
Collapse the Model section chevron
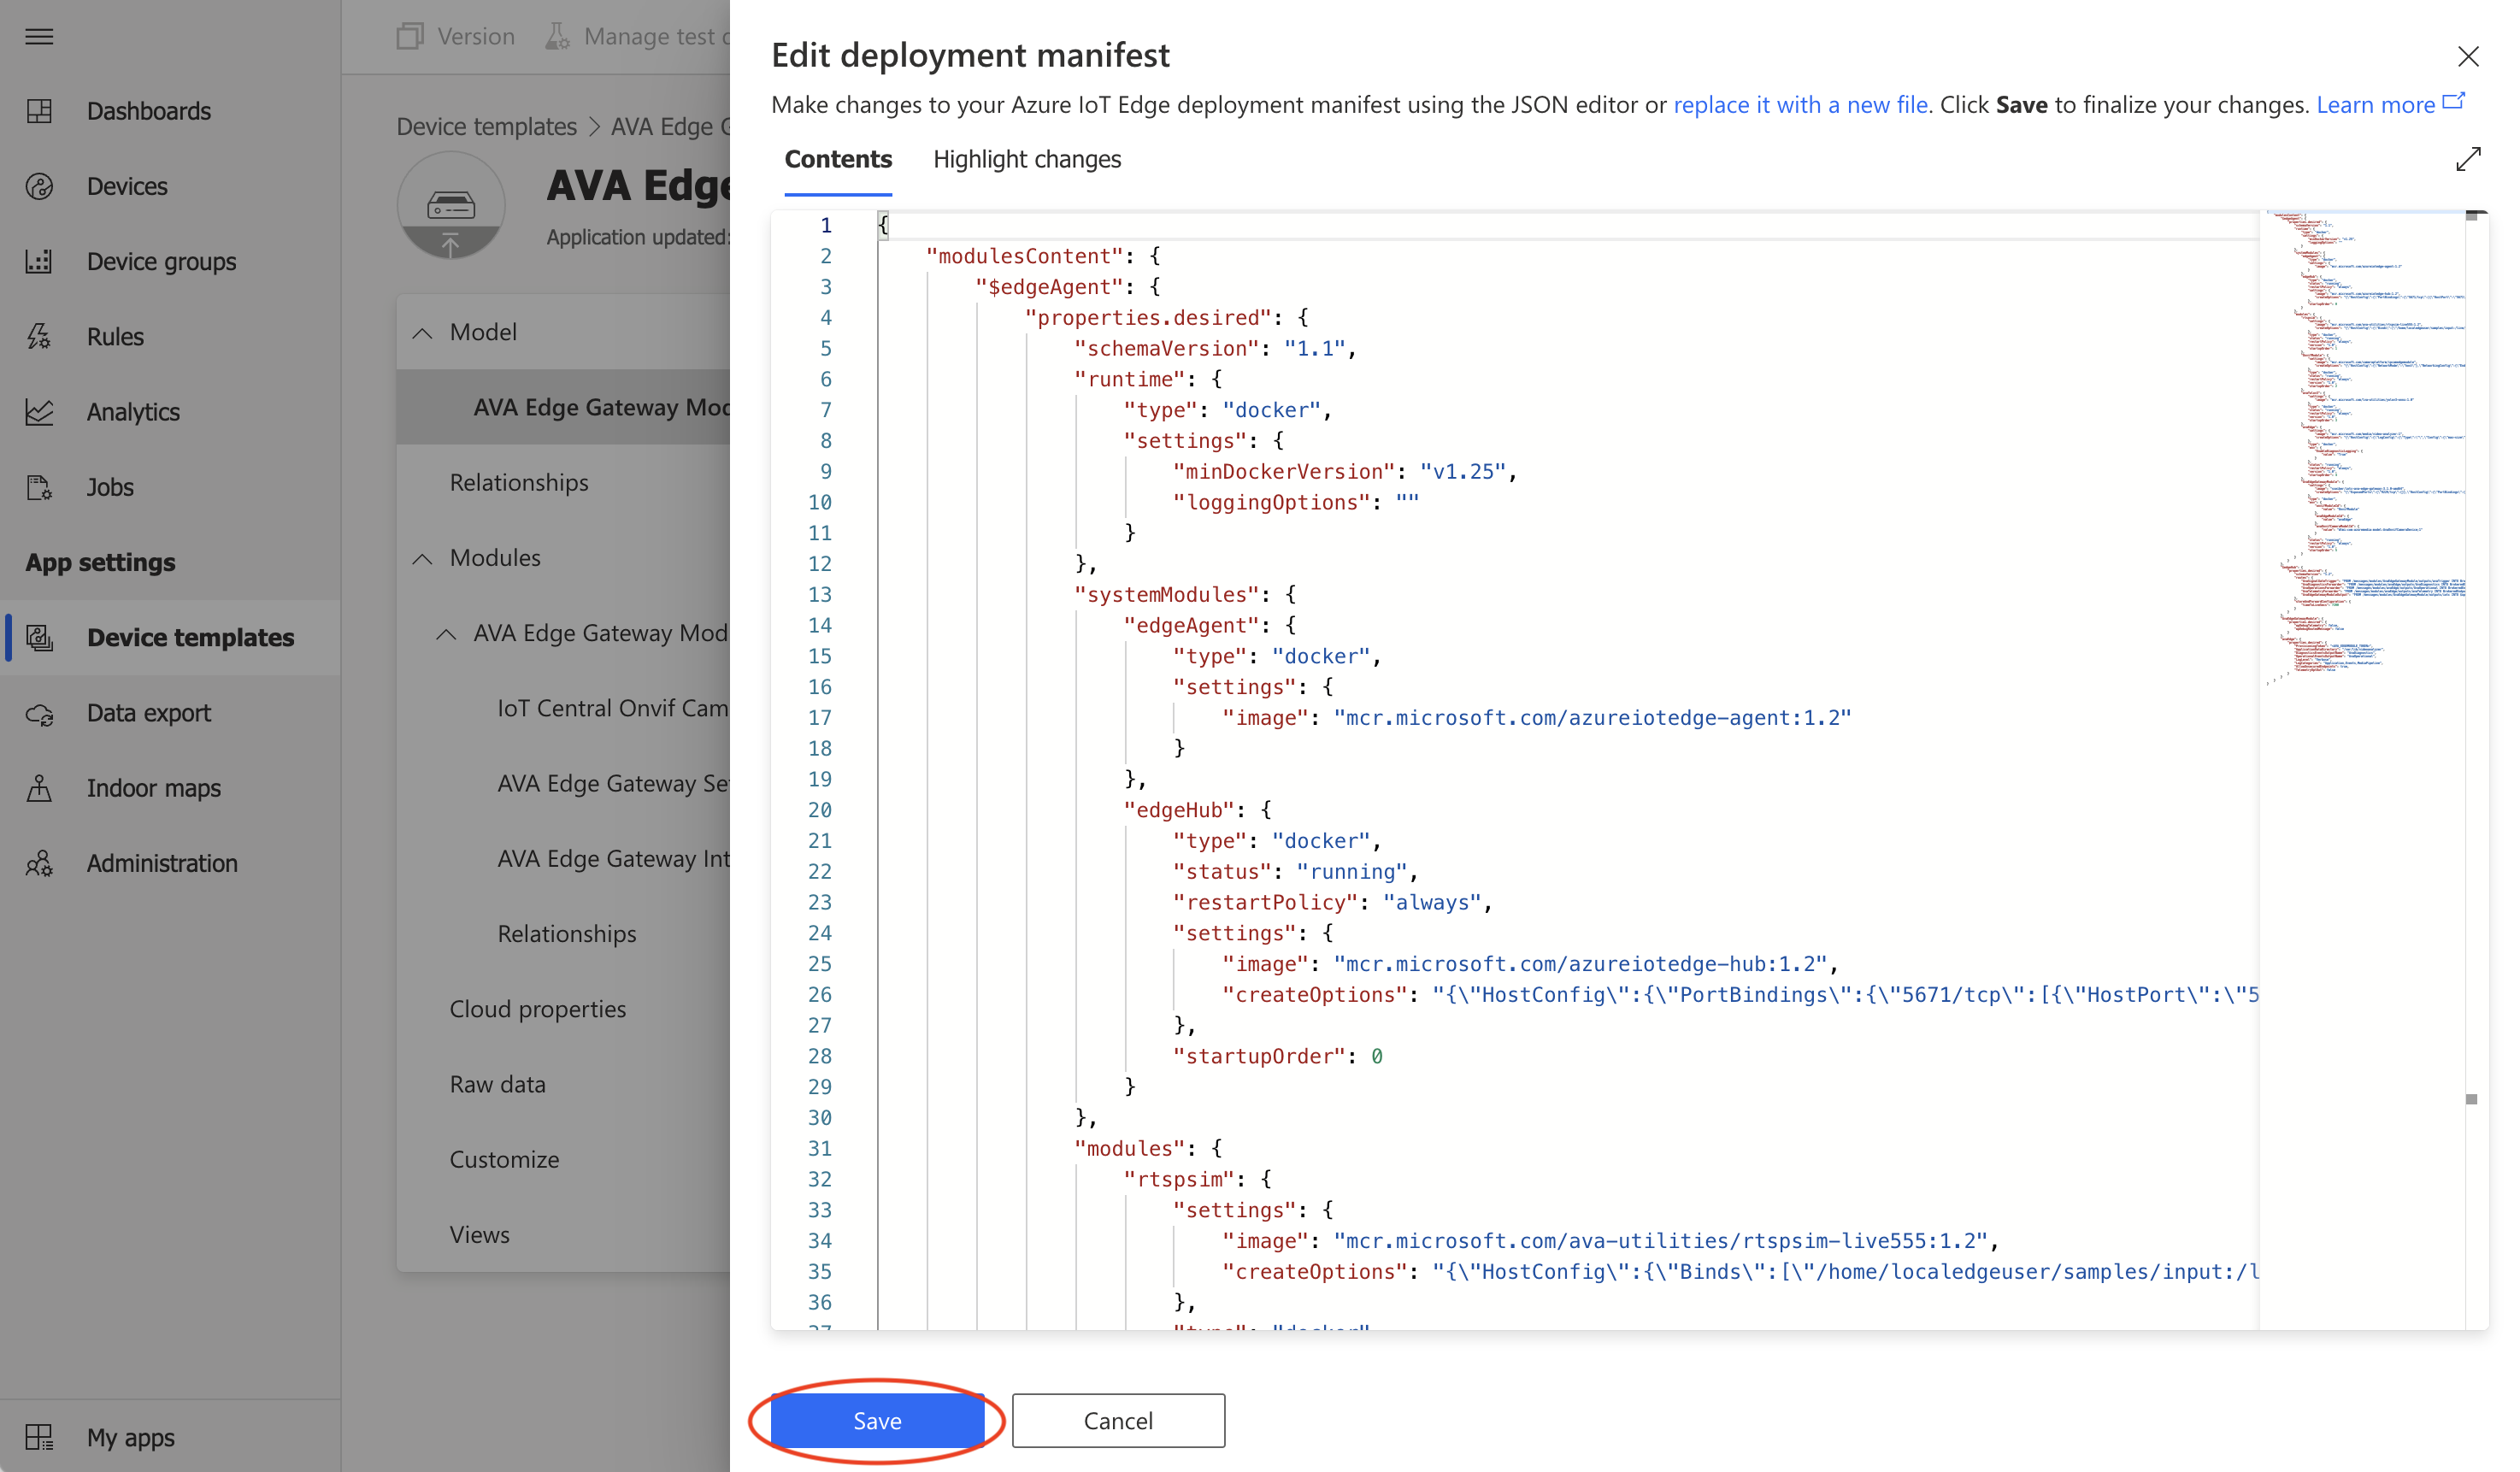(x=422, y=332)
